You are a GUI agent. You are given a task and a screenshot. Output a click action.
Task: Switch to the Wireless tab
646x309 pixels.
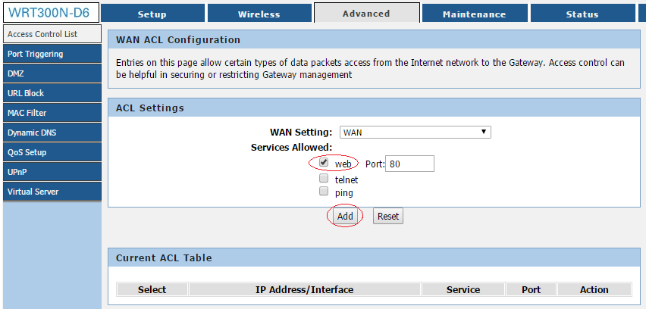(259, 14)
